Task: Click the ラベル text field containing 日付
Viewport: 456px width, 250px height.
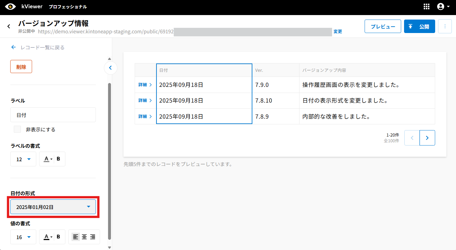Action: (53, 115)
